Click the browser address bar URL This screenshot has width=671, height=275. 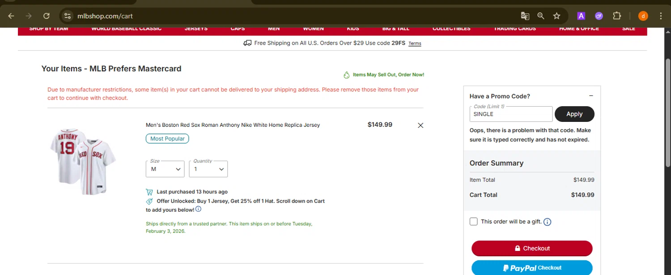pyautogui.click(x=105, y=16)
